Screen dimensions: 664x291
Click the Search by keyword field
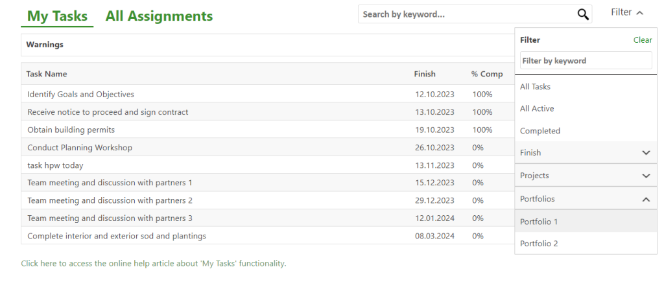coord(466,14)
